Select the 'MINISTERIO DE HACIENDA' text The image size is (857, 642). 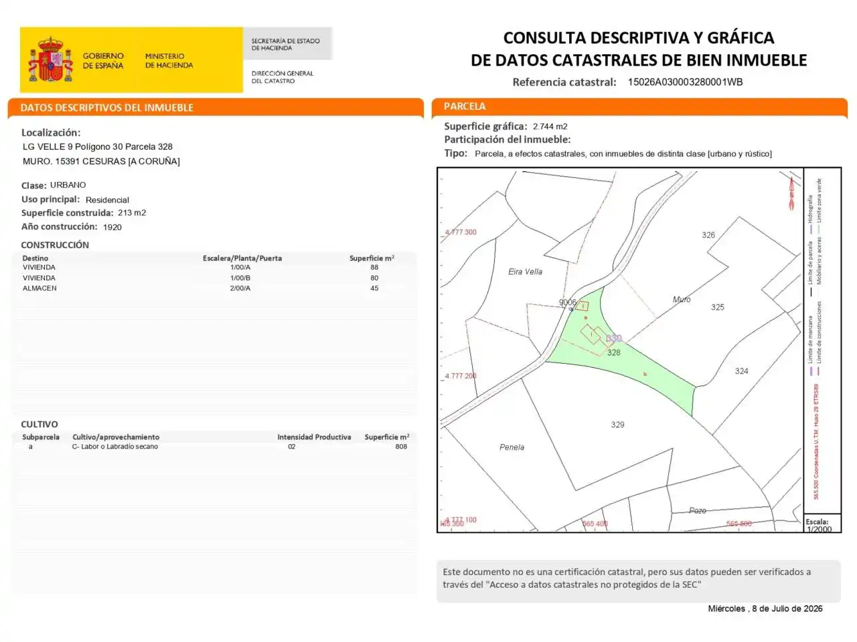point(169,61)
